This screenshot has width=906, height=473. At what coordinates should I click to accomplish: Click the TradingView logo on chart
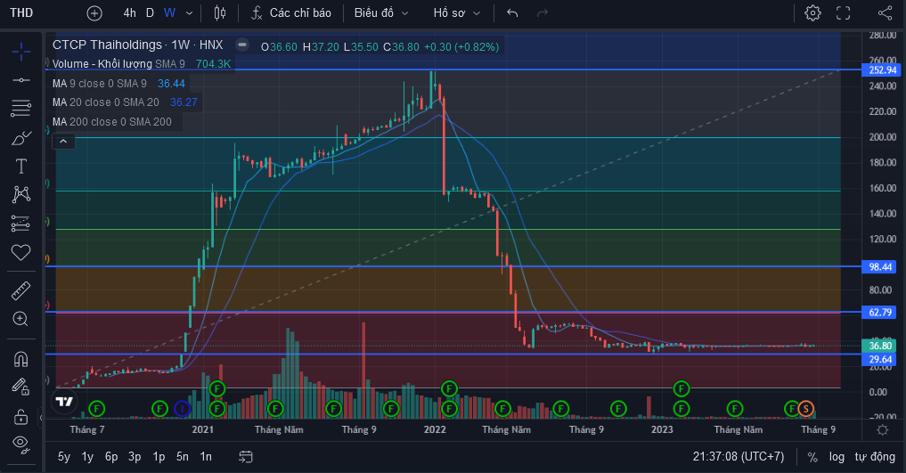click(64, 402)
